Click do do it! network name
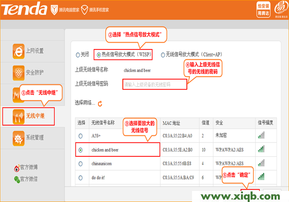Screen dimensions: 289x202 (x=98, y=178)
